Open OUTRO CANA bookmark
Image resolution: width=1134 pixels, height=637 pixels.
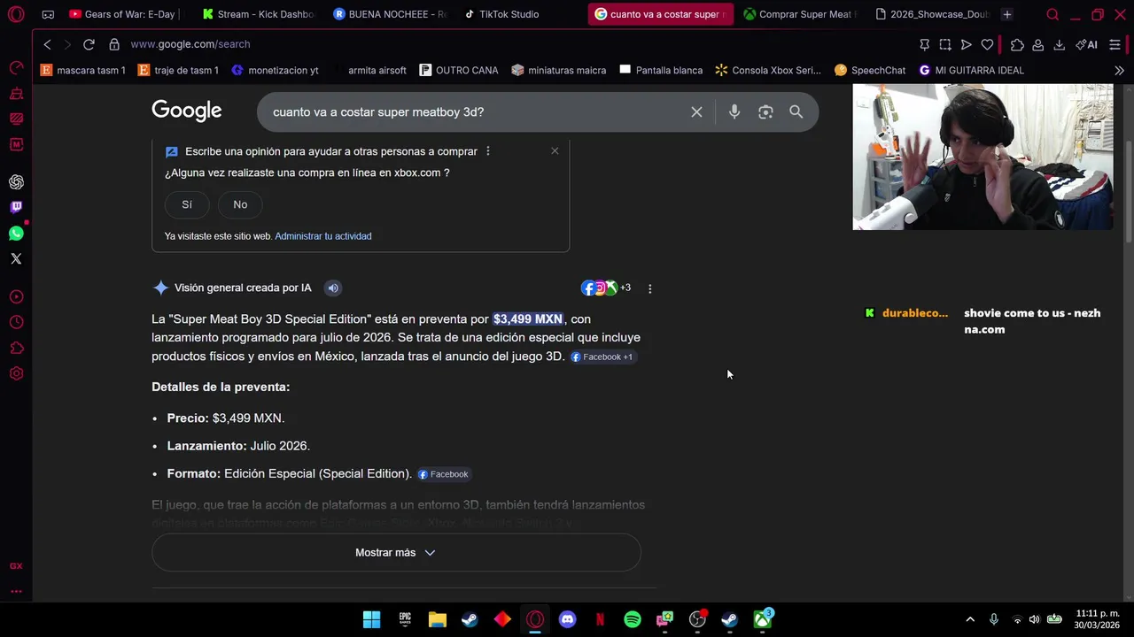point(459,70)
